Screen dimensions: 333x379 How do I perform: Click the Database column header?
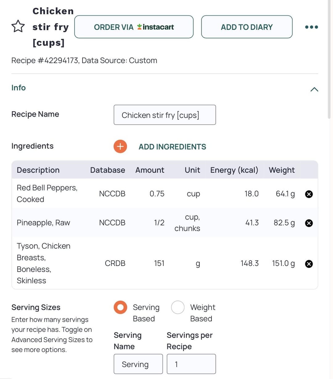(x=108, y=170)
